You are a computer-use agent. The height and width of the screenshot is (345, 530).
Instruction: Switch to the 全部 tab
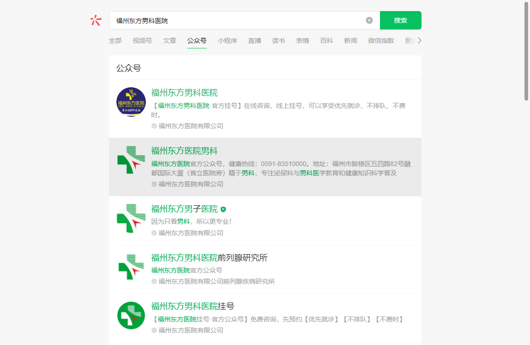[115, 41]
